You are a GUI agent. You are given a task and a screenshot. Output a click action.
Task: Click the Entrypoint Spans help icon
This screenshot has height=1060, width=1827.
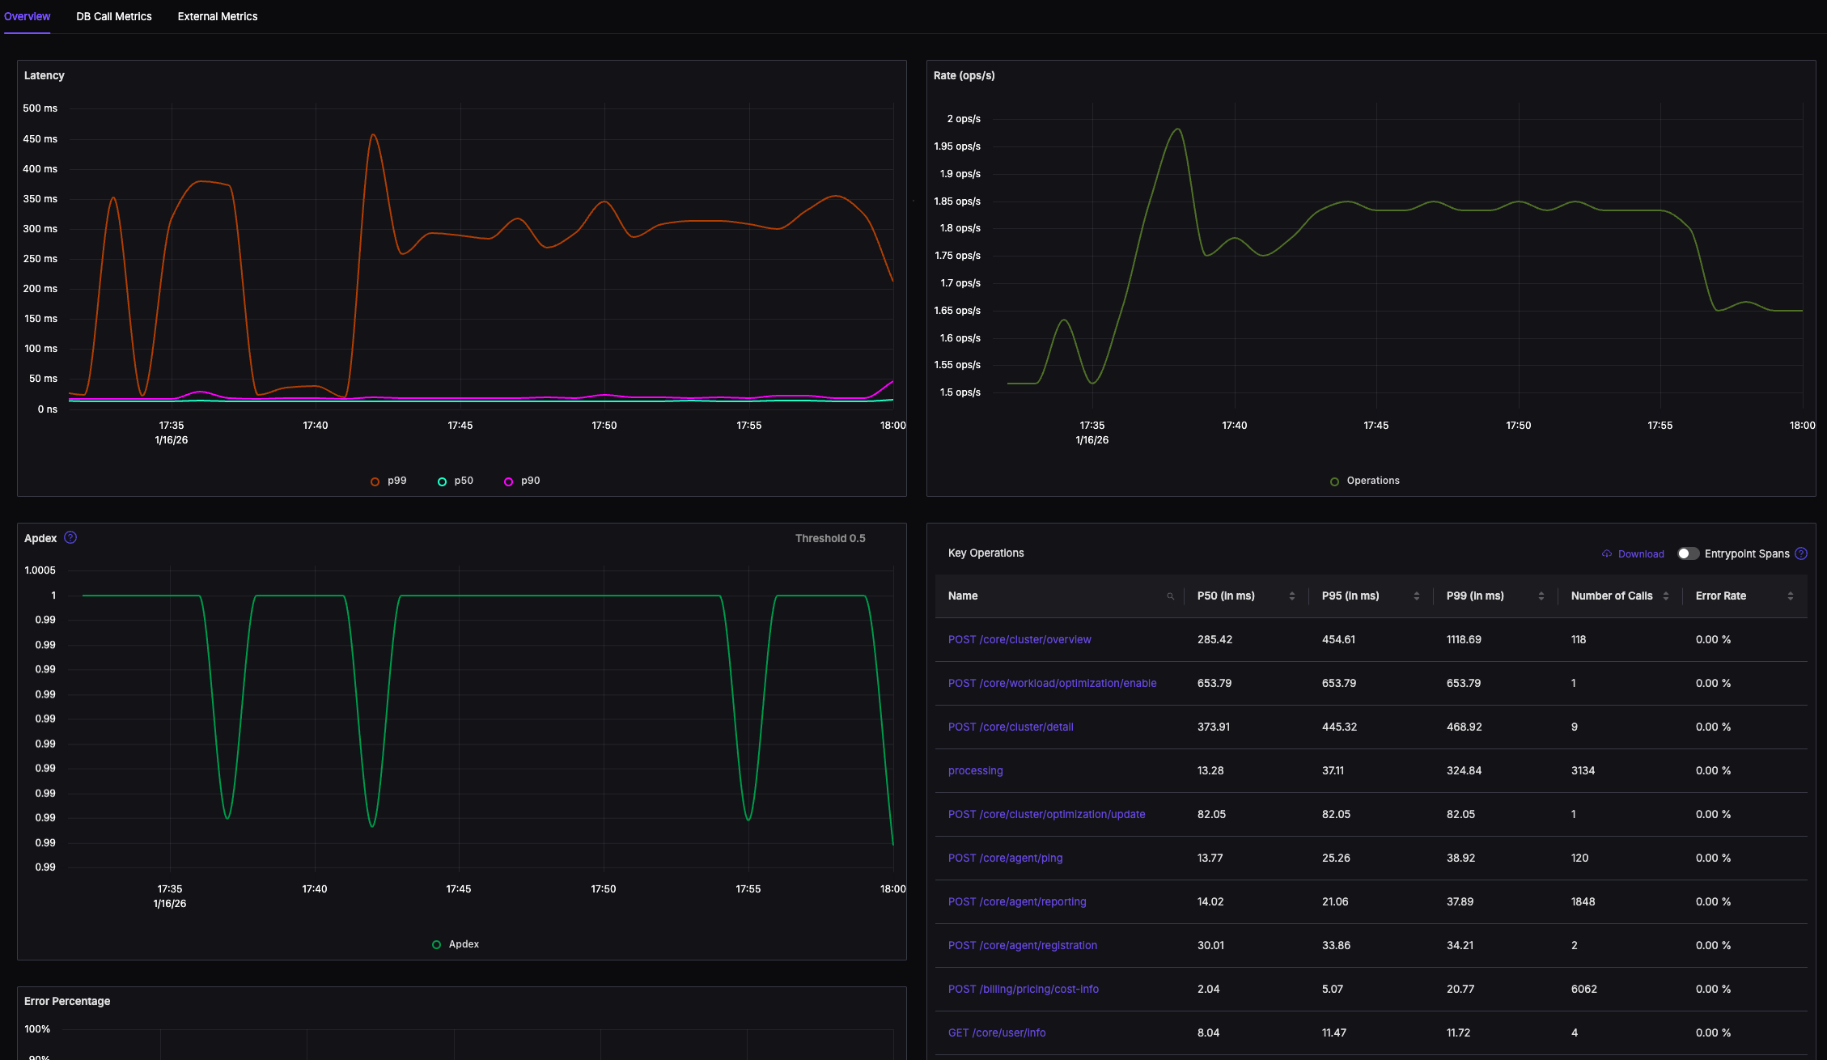(x=1801, y=554)
